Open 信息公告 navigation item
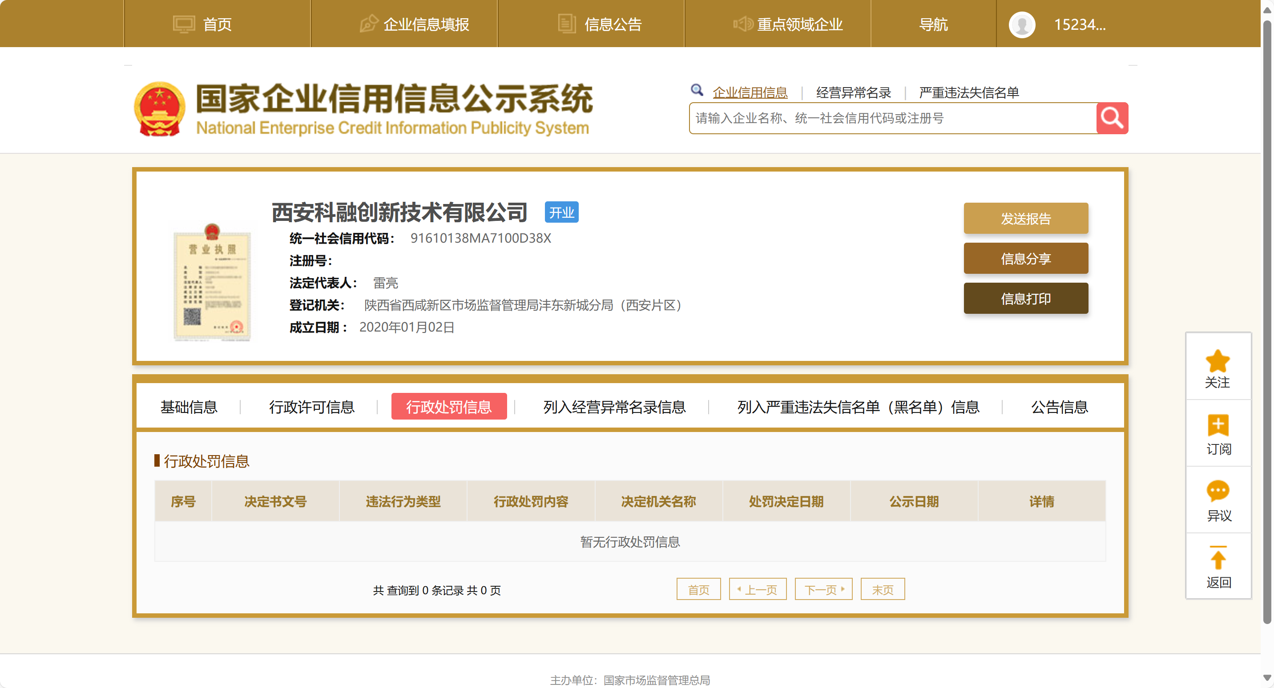Viewport: 1274px width, 688px height. tap(600, 24)
